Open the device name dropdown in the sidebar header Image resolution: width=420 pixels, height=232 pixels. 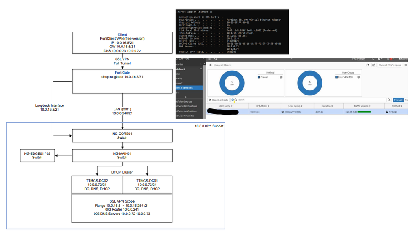203,59
